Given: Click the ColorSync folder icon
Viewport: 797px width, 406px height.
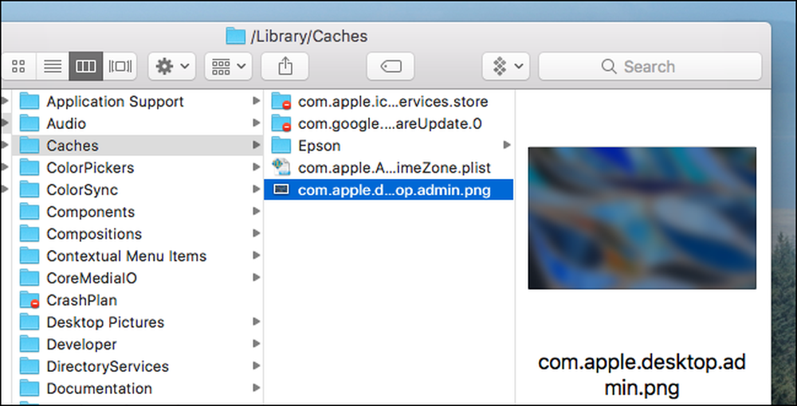Looking at the screenshot, I should (x=29, y=189).
